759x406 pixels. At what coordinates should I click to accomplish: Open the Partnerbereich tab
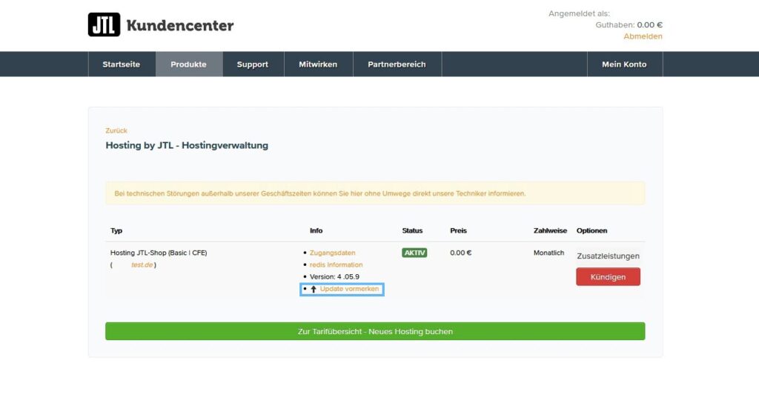point(397,64)
